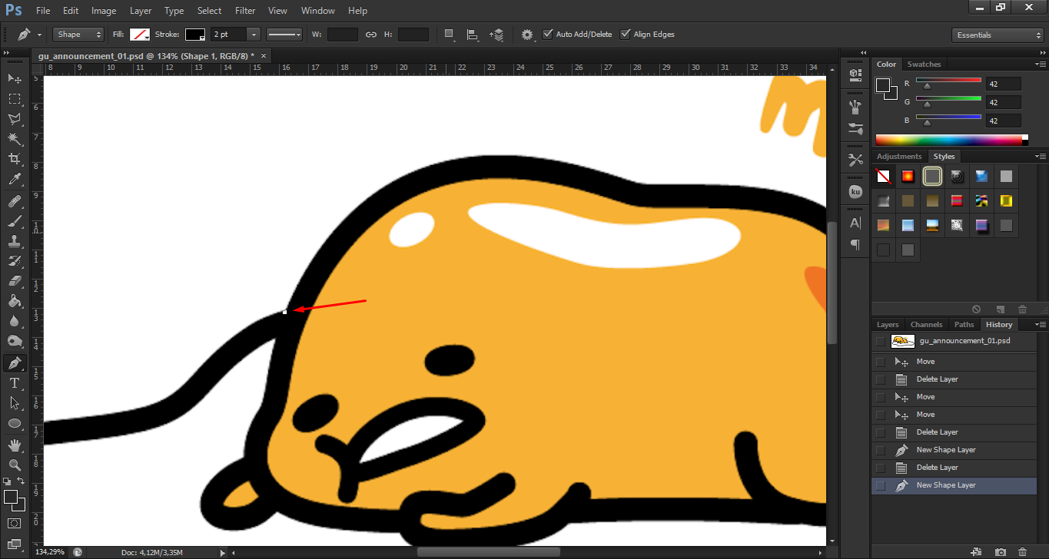
Task: Click the W width input field
Action: click(x=343, y=35)
